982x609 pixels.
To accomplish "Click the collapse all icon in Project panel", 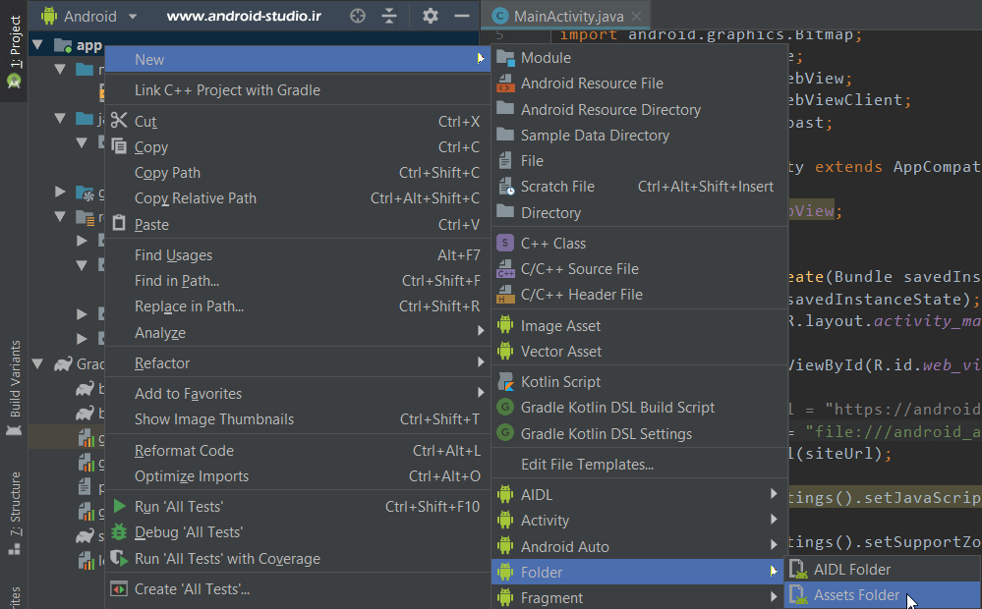I will (x=390, y=16).
